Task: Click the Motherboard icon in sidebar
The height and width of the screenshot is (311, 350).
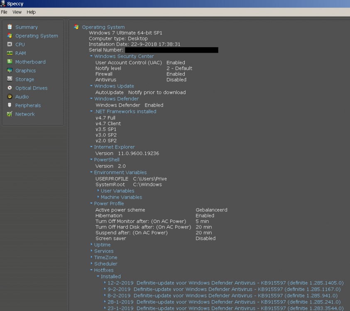Action: click(x=10, y=62)
